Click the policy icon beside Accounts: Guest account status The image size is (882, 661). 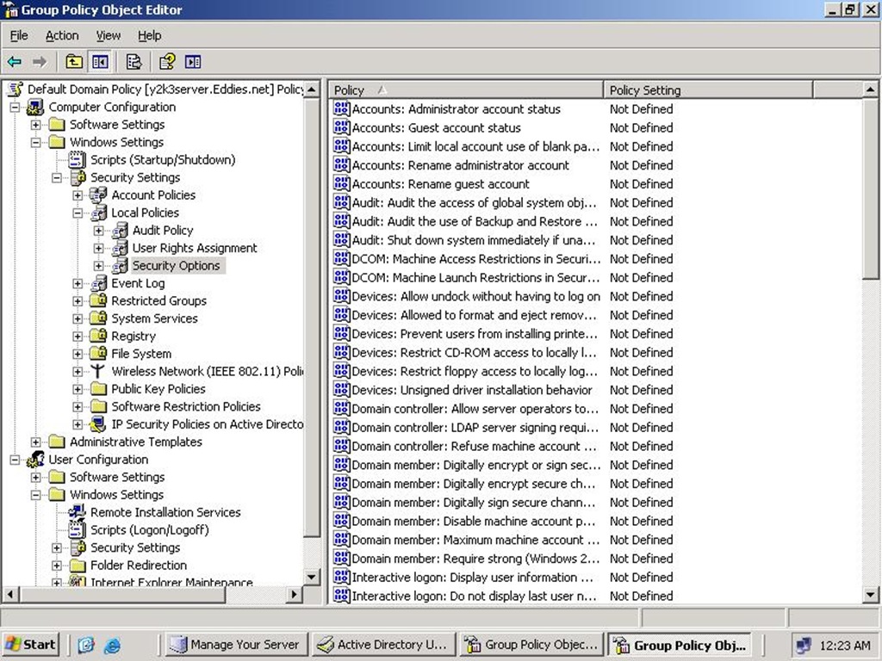coord(341,127)
